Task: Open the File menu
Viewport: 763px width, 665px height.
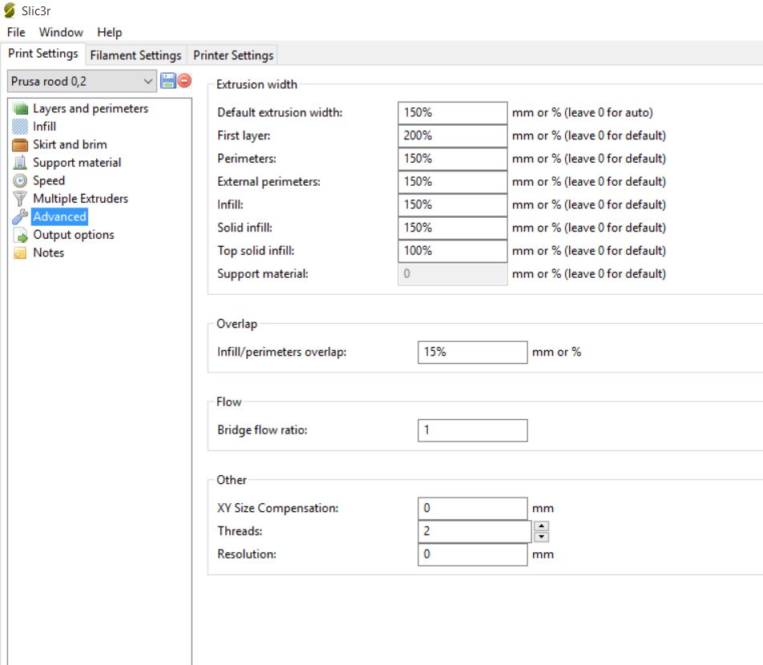Action: [16, 32]
